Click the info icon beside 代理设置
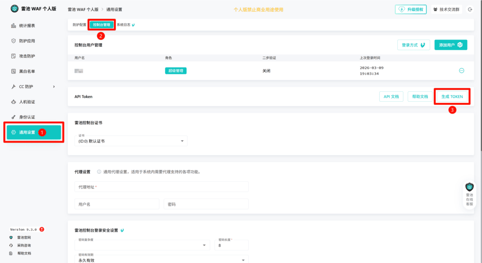 click(x=99, y=172)
